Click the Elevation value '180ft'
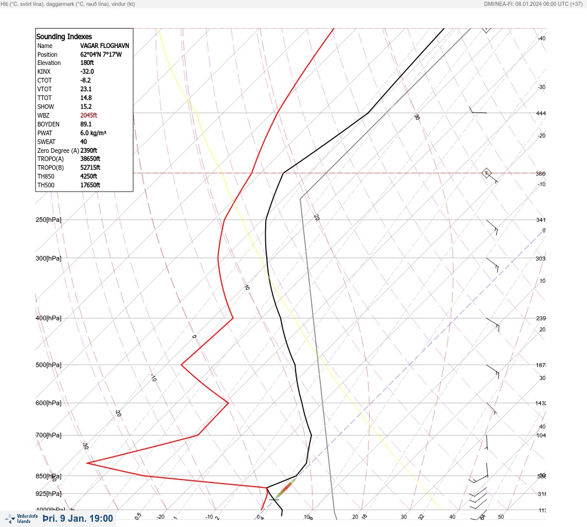The height and width of the screenshot is (527, 587). (x=87, y=63)
